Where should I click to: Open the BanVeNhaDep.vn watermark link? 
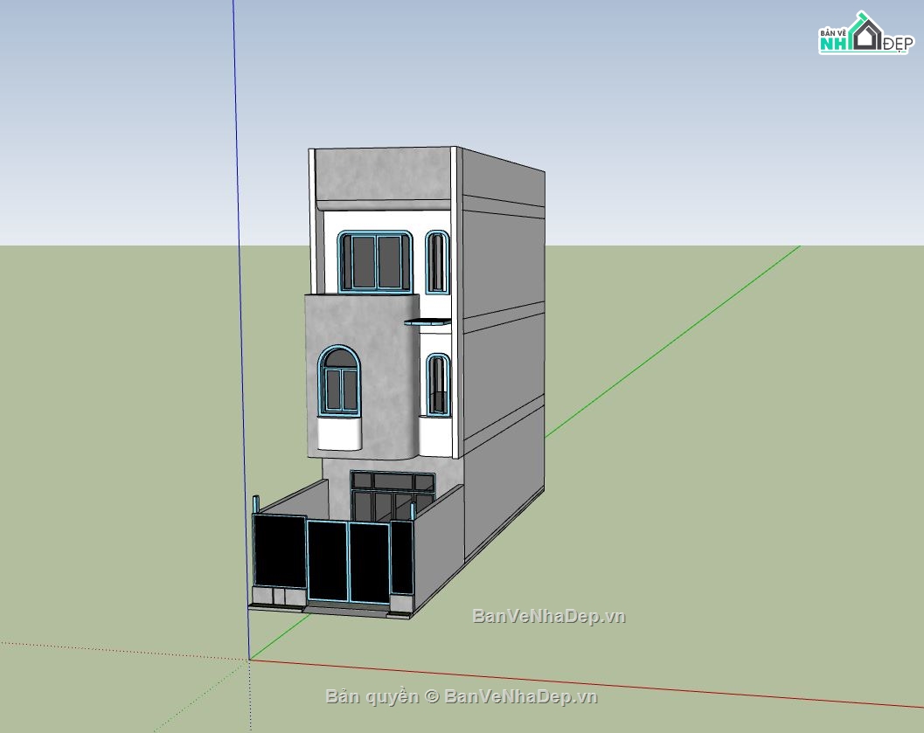(549, 617)
